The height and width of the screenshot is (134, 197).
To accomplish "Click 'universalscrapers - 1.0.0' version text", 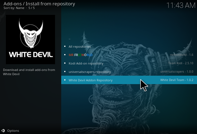I will pos(177,71).
